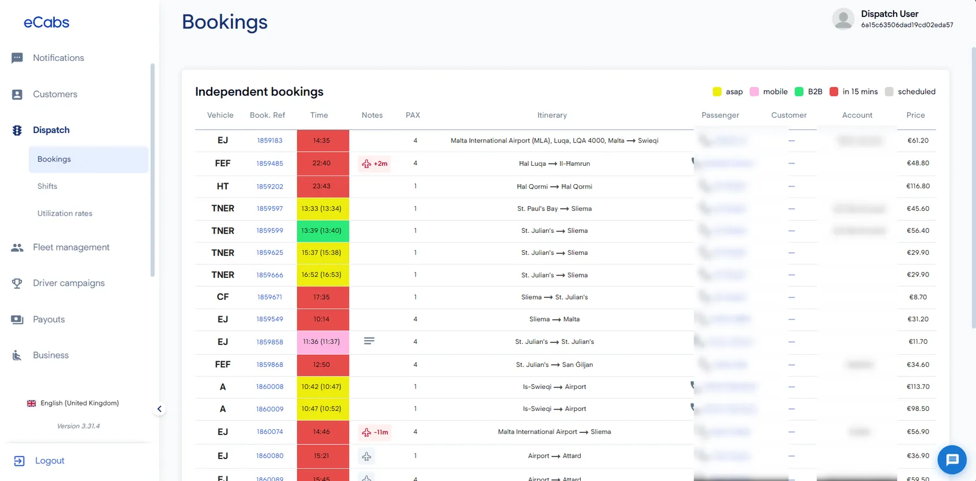Open booking reference 1859599
Viewport: 976px width, 481px height.
pos(270,231)
